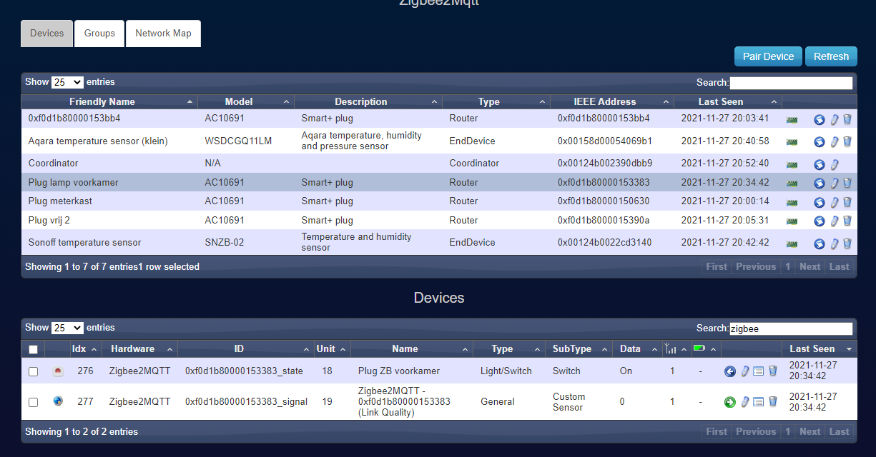Tick the checkbox for device Idx 276
Image resolution: width=876 pixels, height=457 pixels.
pos(34,371)
